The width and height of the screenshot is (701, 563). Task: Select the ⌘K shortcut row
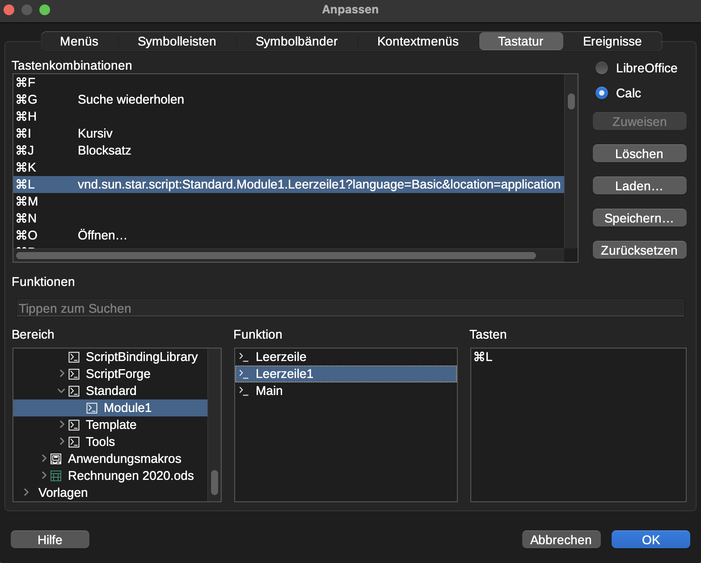click(289, 168)
